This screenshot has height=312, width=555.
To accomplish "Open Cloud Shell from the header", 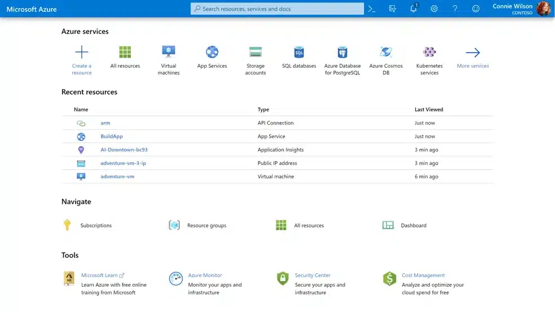I will 372,9.
